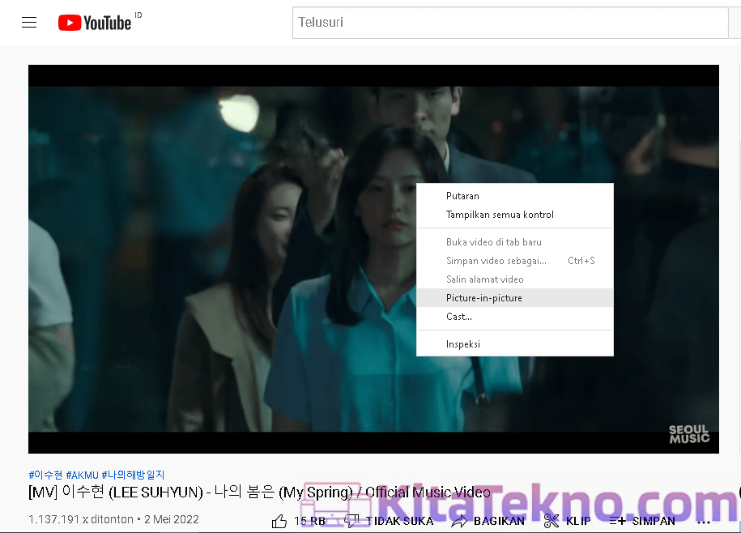The image size is (741, 533).
Task: Open the Cast... option
Action: 514,317
